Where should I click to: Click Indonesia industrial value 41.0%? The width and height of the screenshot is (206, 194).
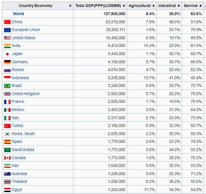click(x=175, y=78)
